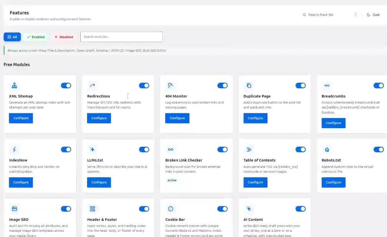387x237 pixels.
Task: Click the Image SEO picture icon
Action: pyautogui.click(x=14, y=209)
